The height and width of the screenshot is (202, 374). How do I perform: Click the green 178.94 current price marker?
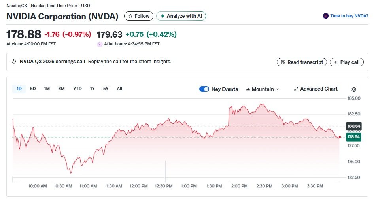click(x=353, y=137)
